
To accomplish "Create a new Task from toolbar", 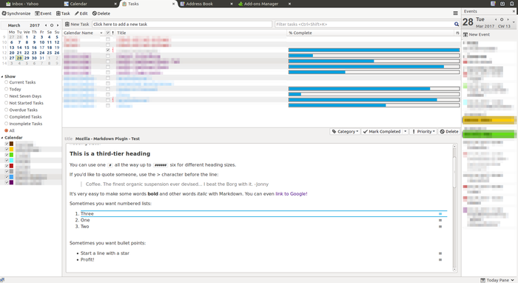I will pyautogui.click(x=63, y=13).
